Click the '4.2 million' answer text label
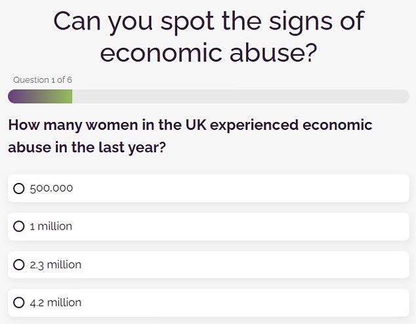This screenshot has width=416, height=324. click(x=56, y=303)
